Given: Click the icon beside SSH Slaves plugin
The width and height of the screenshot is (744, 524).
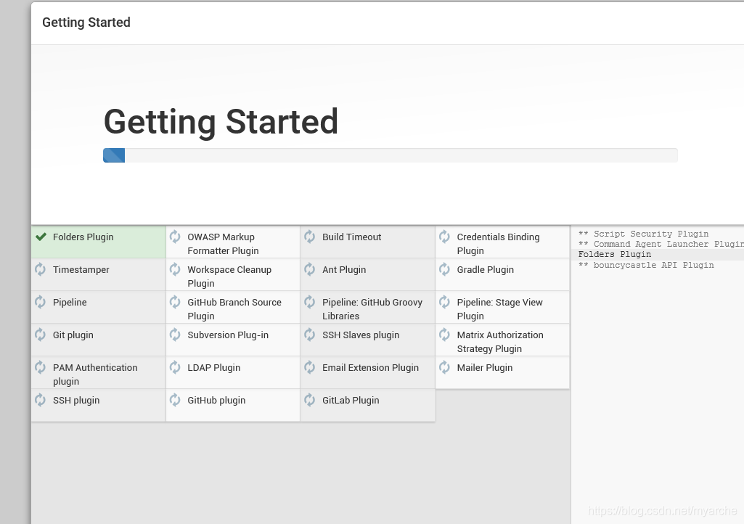Looking at the screenshot, I should click(x=310, y=335).
